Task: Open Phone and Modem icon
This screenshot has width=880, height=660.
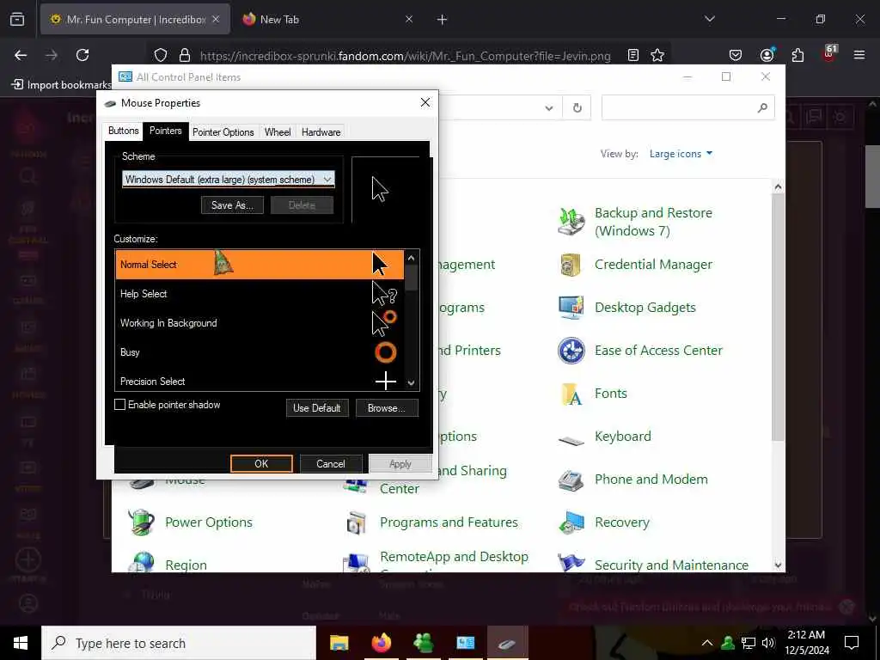Action: [x=571, y=480]
